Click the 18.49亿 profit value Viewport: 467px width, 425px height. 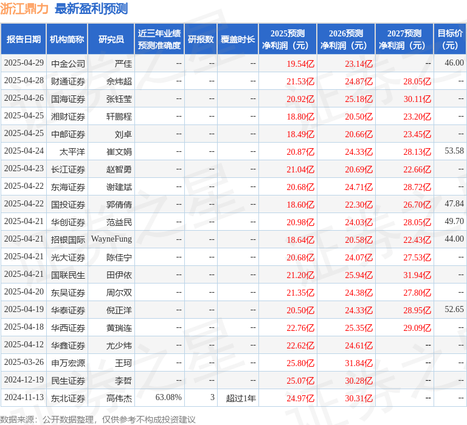(300, 134)
